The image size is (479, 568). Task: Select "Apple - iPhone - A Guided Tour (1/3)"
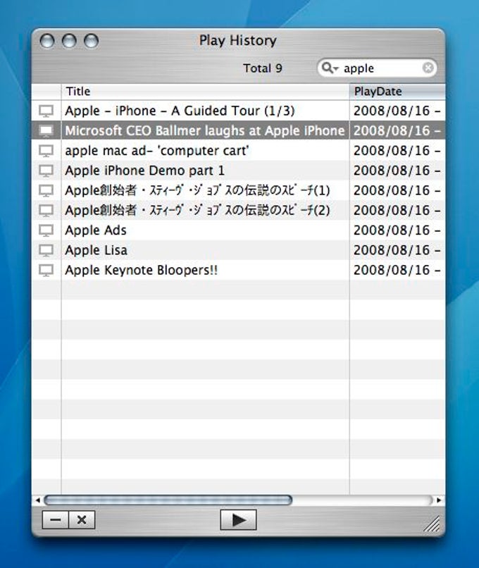tap(180, 111)
